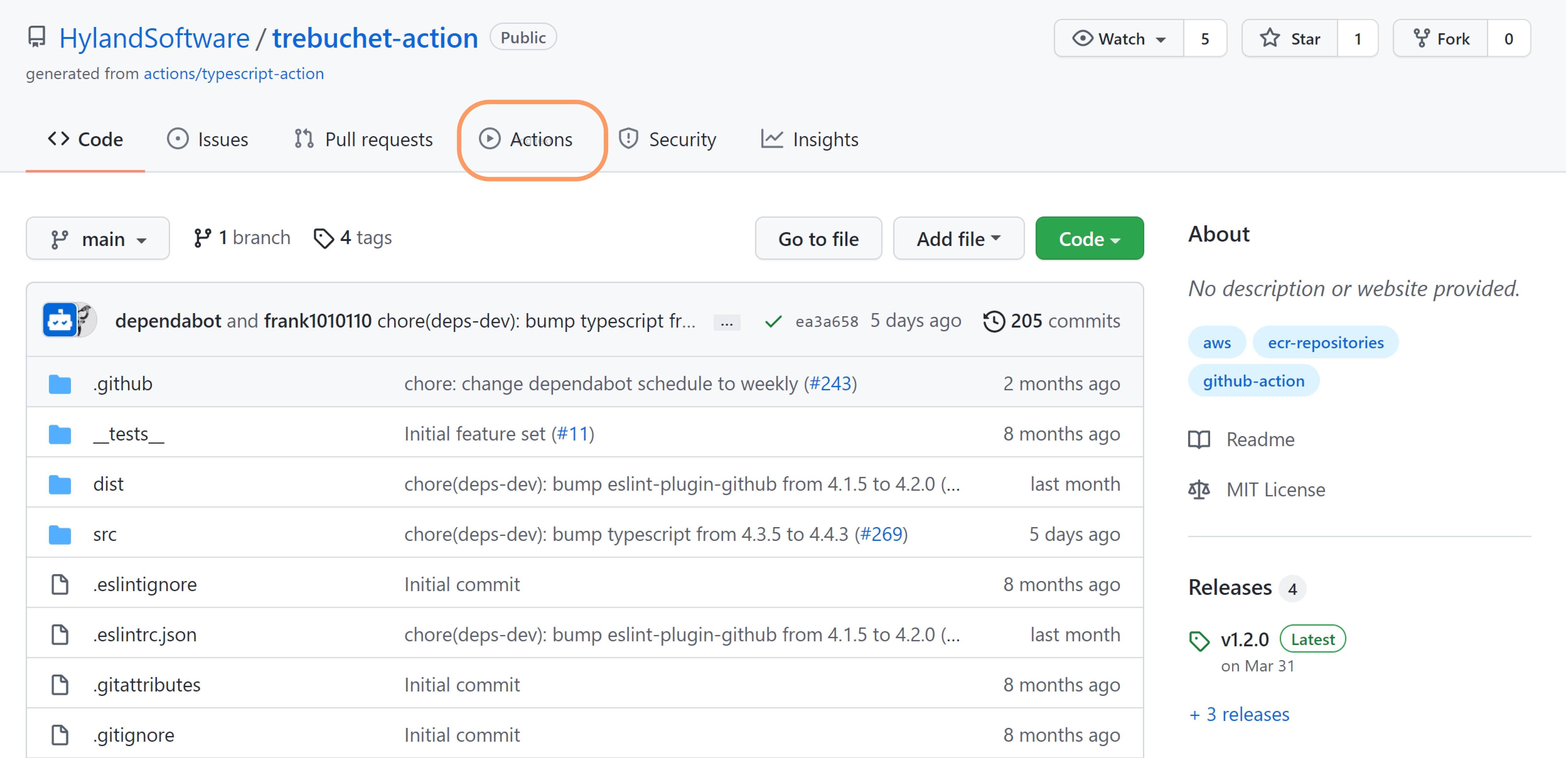1566x758 pixels.
Task: Open the Releases heading
Action: click(x=1230, y=588)
